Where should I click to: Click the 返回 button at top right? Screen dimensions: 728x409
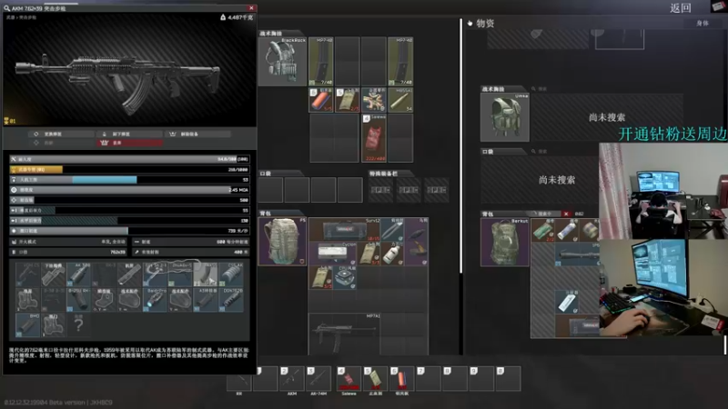680,8
